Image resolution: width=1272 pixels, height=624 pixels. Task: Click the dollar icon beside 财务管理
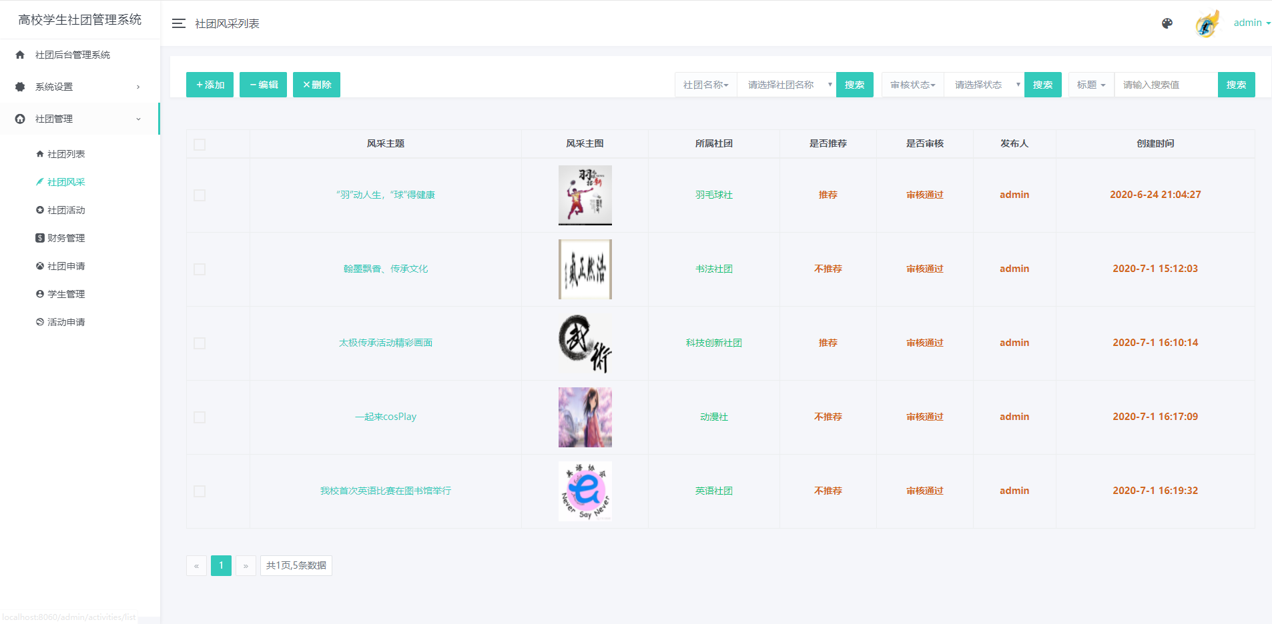tap(40, 238)
